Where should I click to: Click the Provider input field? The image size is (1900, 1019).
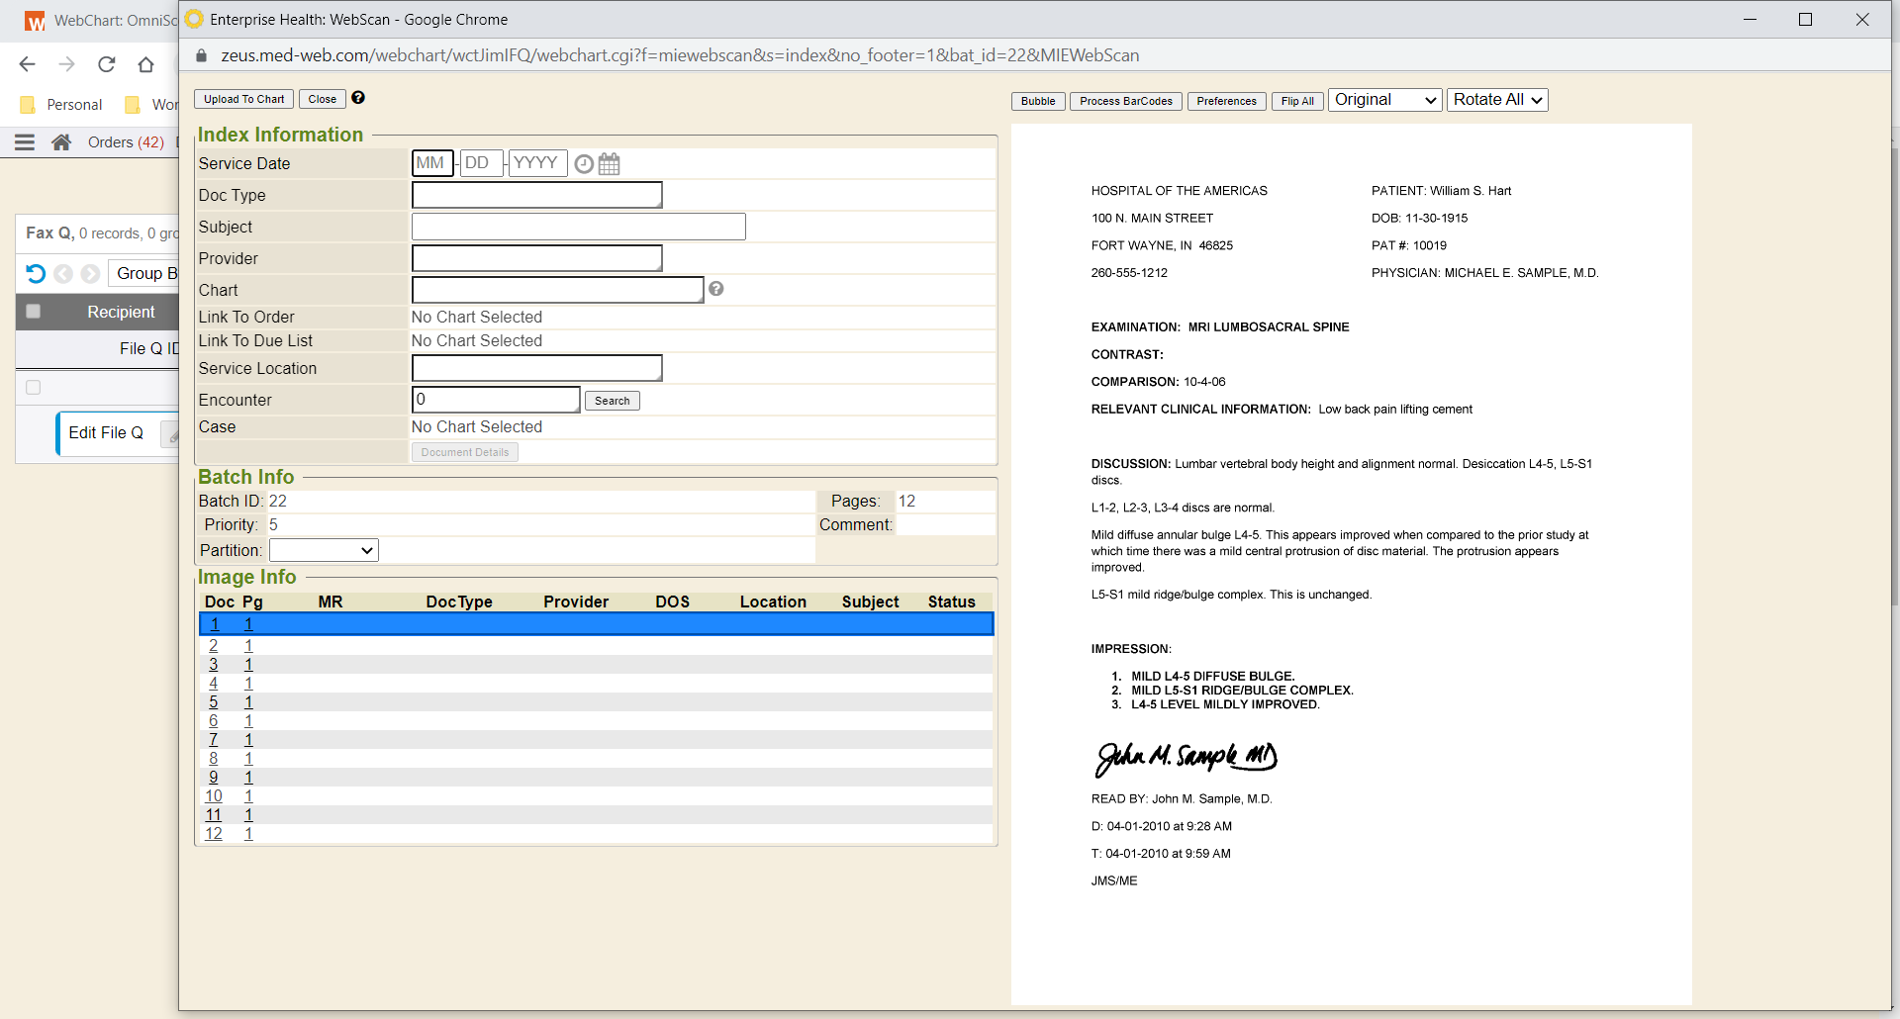click(536, 258)
